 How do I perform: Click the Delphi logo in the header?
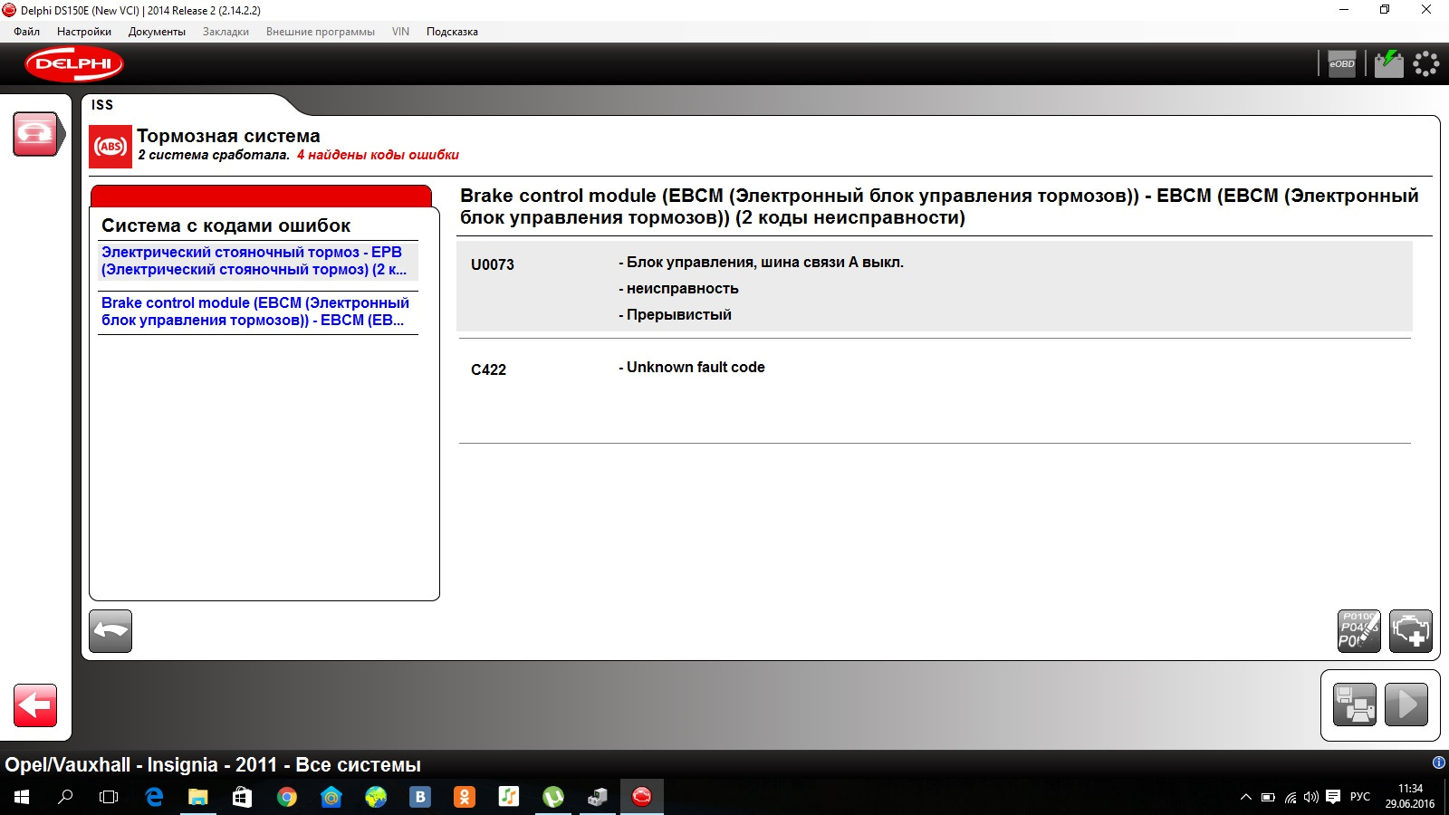pyautogui.click(x=74, y=64)
